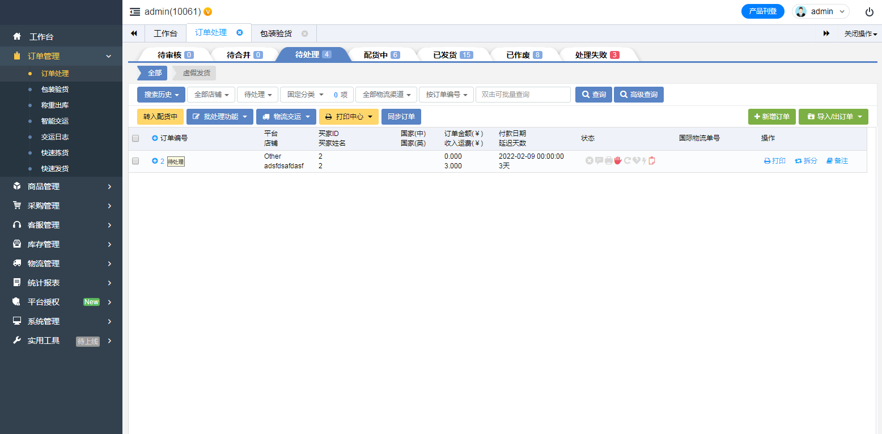The width and height of the screenshot is (882, 434).
Task: Click the 拆分 split link for the order
Action: tap(806, 161)
